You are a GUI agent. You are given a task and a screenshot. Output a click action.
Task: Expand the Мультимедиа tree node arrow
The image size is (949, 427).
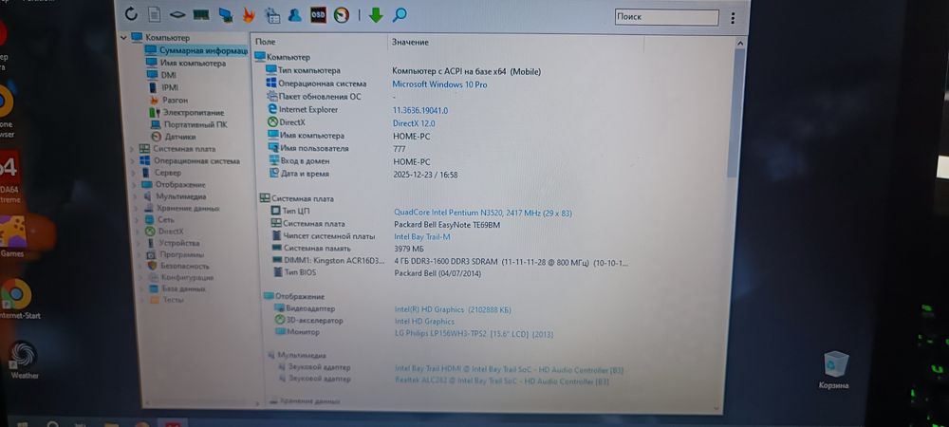point(135,196)
